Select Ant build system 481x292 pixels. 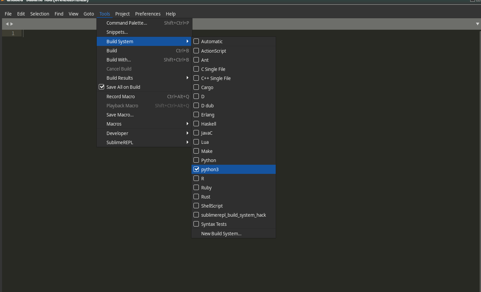click(234, 60)
